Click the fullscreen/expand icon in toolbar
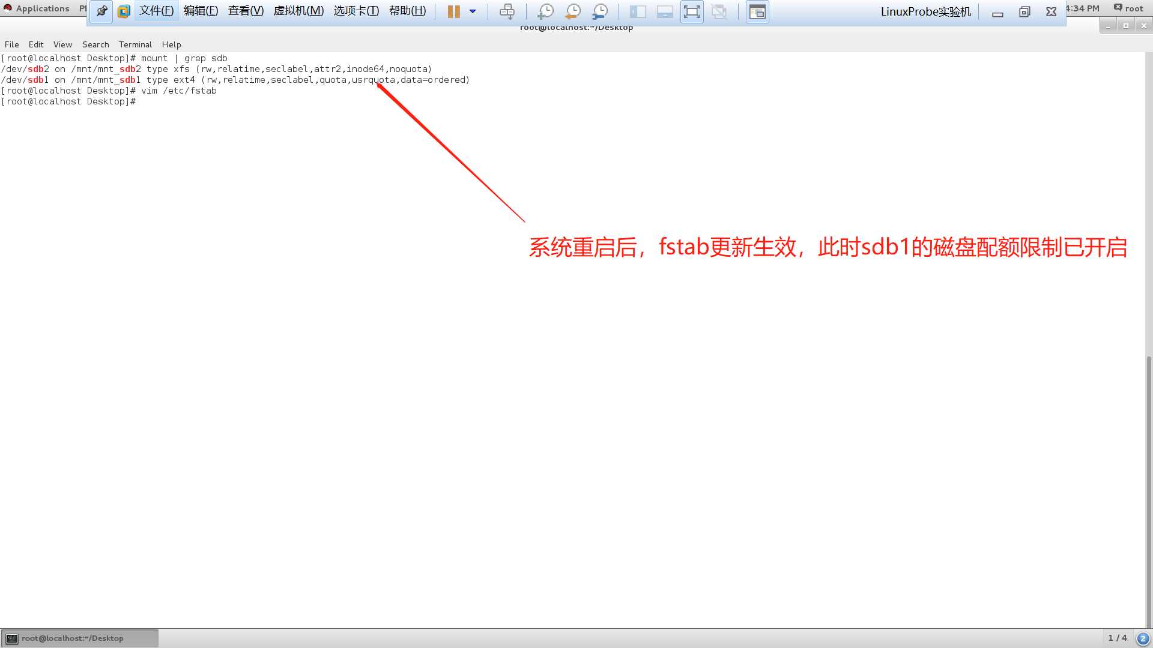This screenshot has width=1153, height=648. (691, 11)
